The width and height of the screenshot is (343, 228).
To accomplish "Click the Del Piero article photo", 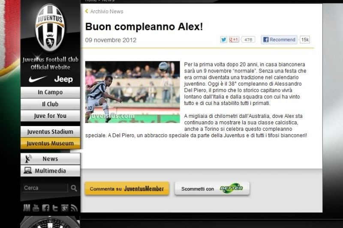I will pyautogui.click(x=132, y=92).
